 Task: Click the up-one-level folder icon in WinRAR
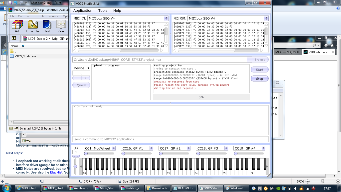point(14,38)
